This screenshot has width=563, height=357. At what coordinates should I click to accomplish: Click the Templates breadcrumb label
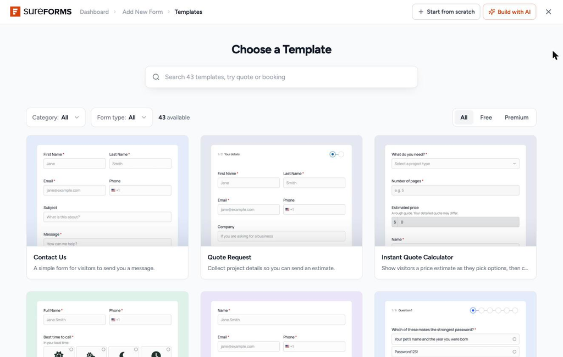tap(188, 12)
